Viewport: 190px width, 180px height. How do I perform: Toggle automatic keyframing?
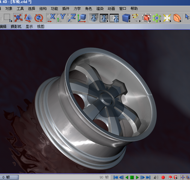click(170, 178)
